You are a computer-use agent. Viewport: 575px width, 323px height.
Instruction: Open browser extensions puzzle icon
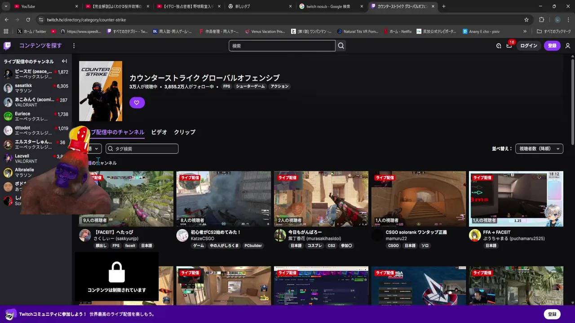pyautogui.click(x=541, y=20)
